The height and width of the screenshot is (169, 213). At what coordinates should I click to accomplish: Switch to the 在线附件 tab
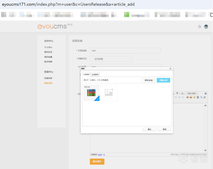pyautogui.click(x=95, y=74)
